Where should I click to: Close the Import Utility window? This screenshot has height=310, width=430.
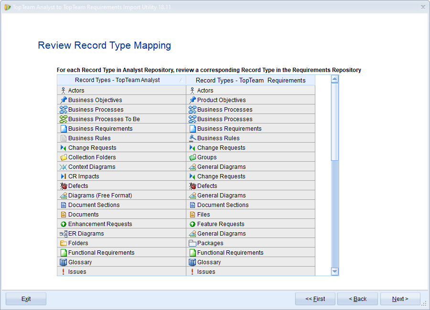point(423,7)
